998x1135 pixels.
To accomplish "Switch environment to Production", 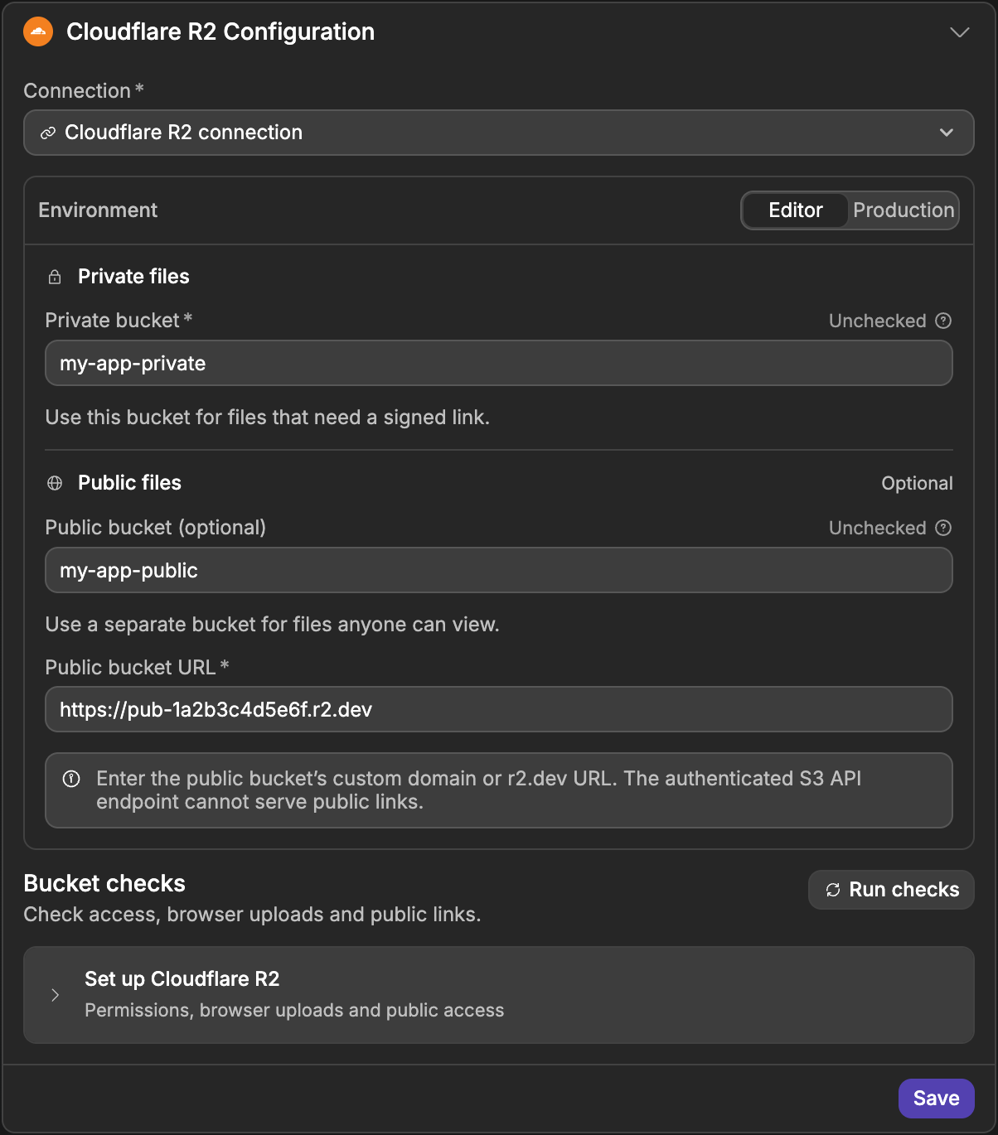I will (x=904, y=210).
